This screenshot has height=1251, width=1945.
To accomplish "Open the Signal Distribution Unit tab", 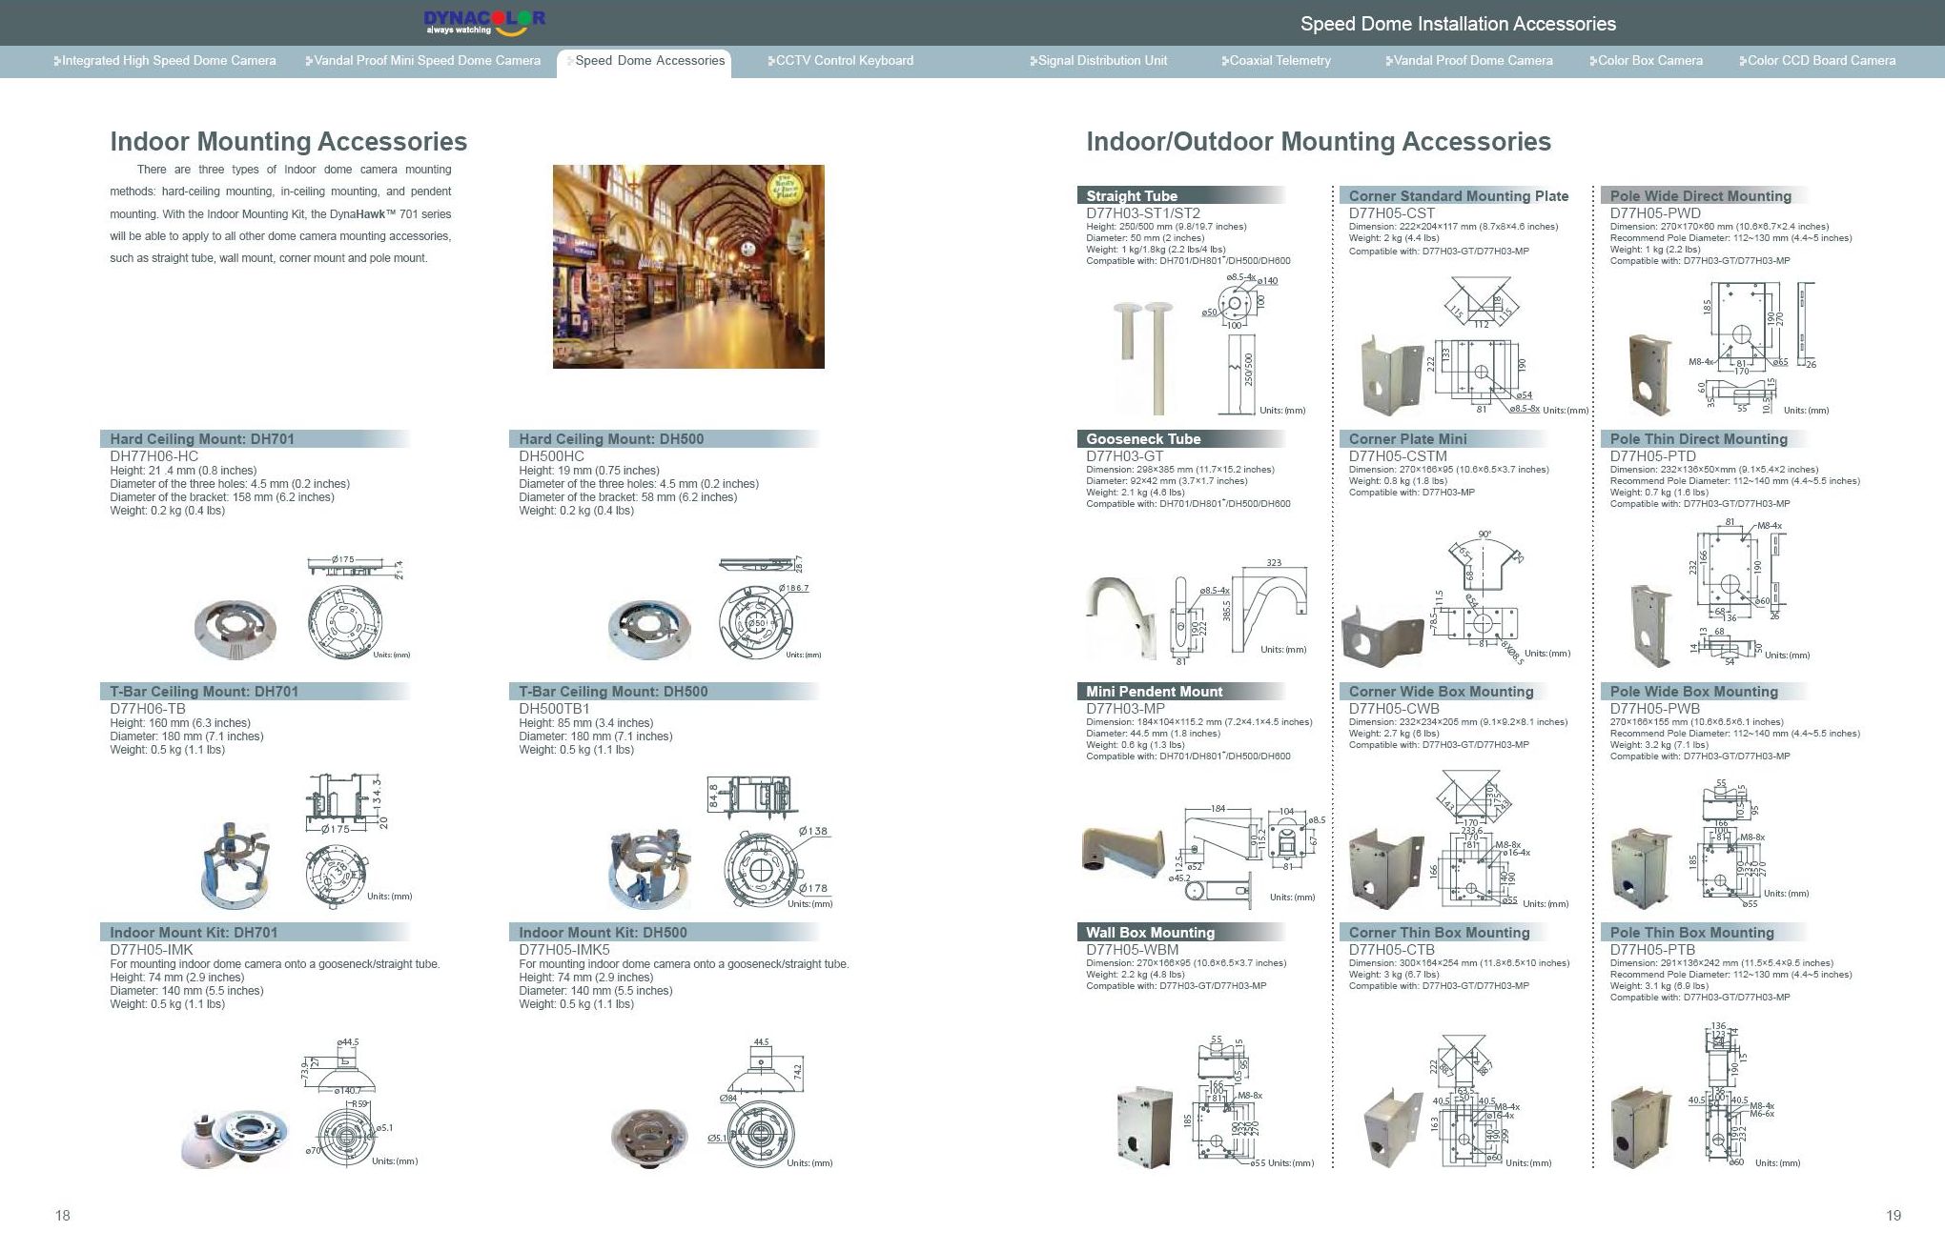I will click(1098, 61).
